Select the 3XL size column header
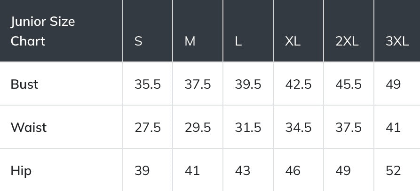This screenshot has width=420, height=191. 397,41
